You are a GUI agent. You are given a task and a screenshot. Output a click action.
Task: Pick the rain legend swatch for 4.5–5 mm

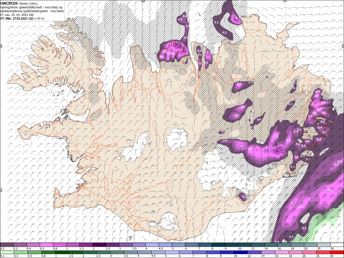coord(159,252)
